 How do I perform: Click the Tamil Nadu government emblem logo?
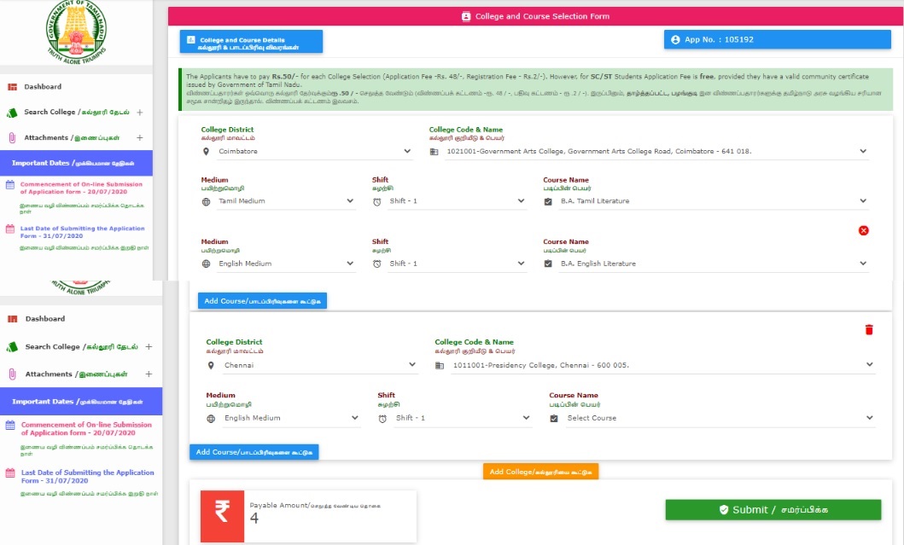(78, 33)
